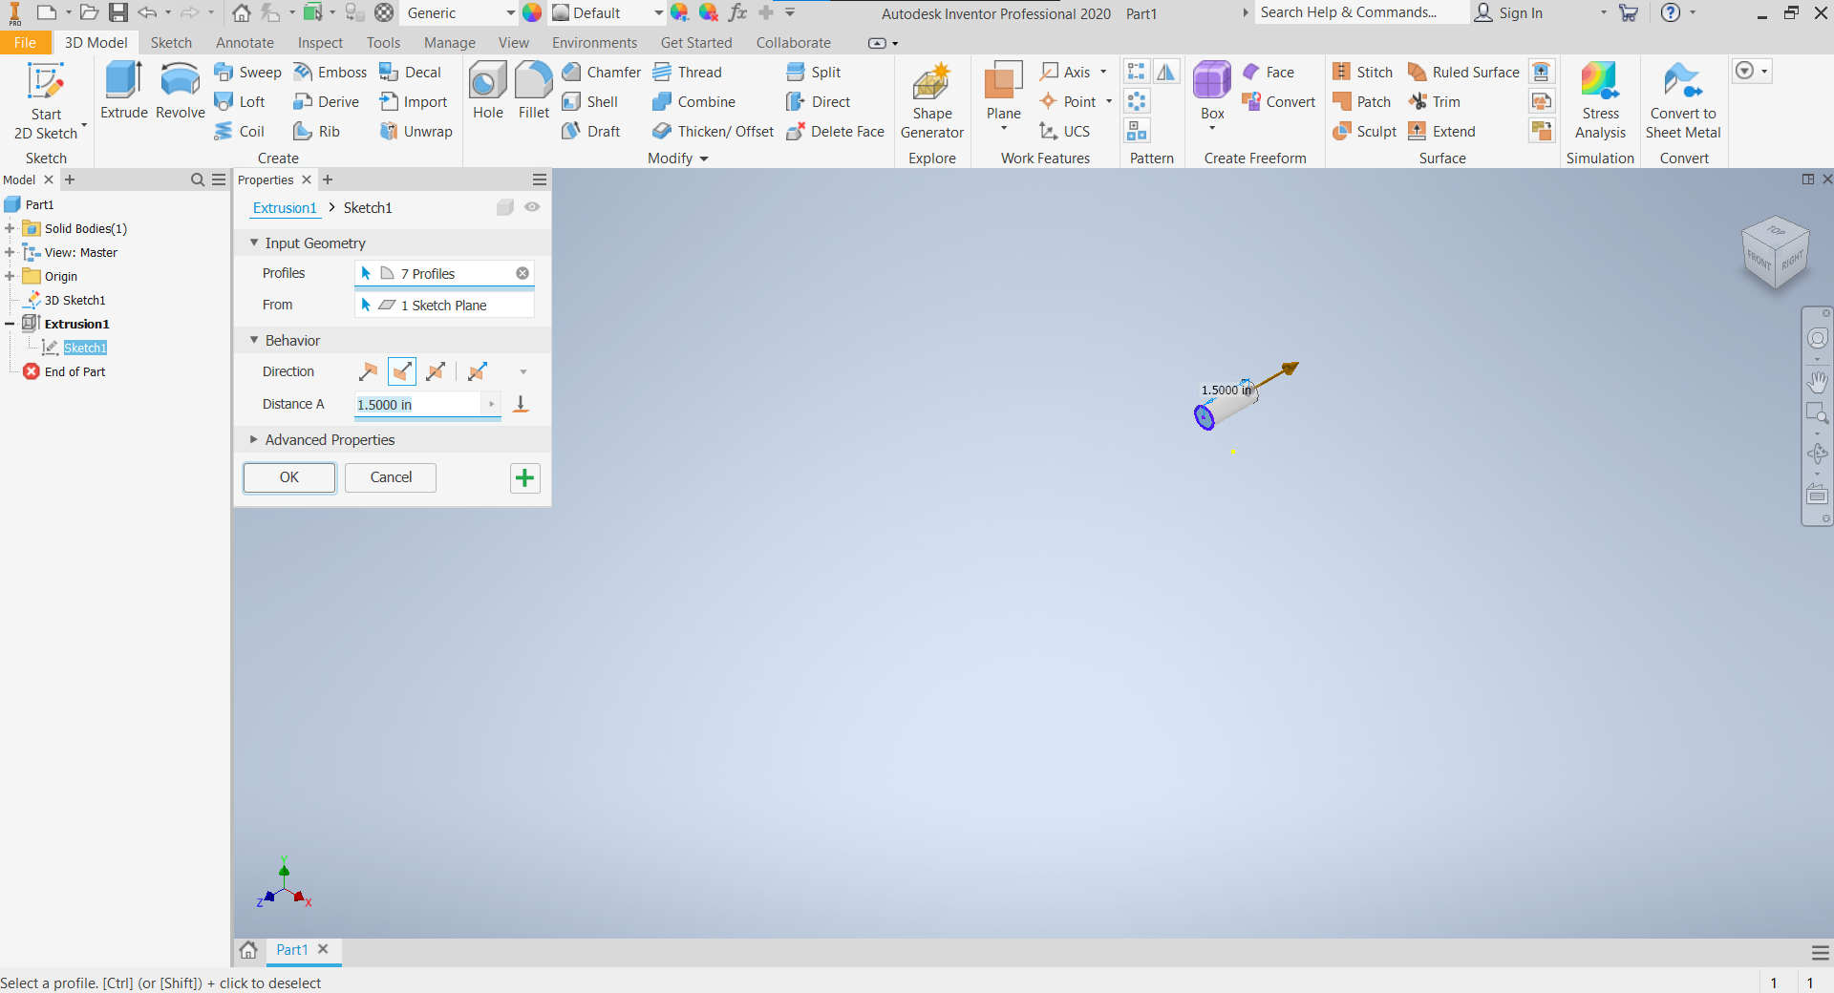
Task: Open Distance A value flyout arrow
Action: (x=492, y=404)
